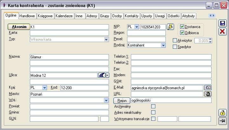Open the NIP country prefix dropdown
This screenshot has height=130, width=229.
(137, 27)
